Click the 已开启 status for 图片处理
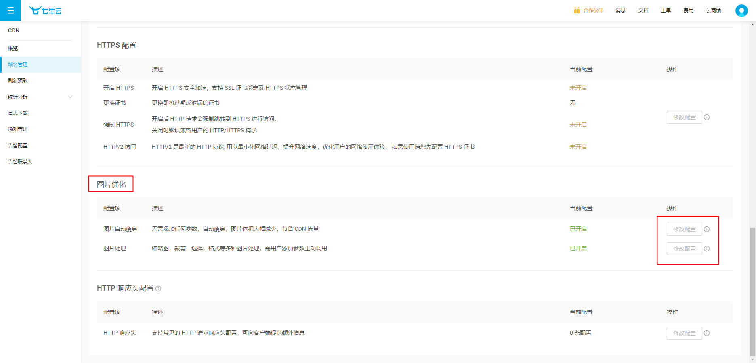The width and height of the screenshot is (756, 363). point(578,248)
